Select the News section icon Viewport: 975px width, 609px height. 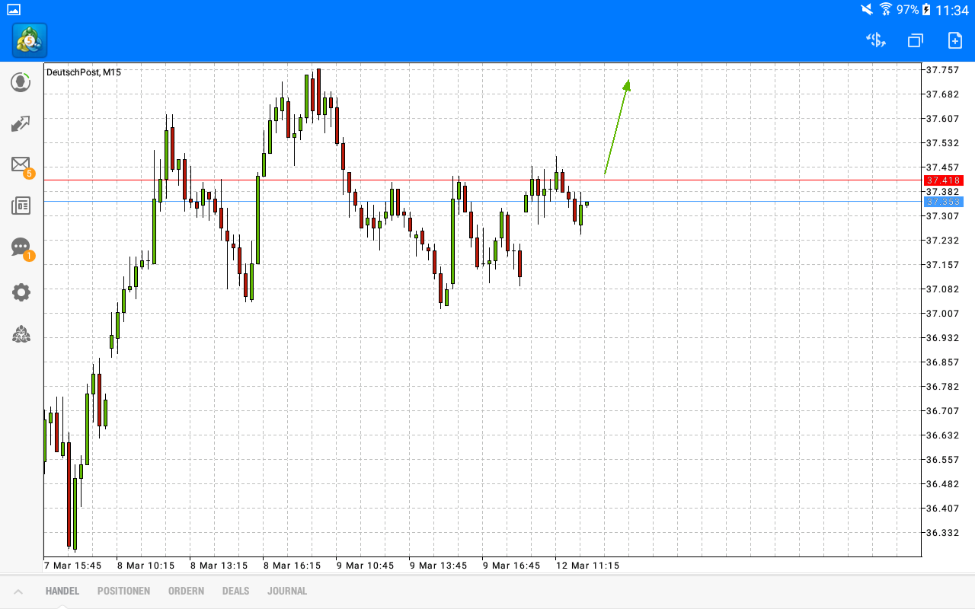click(21, 206)
